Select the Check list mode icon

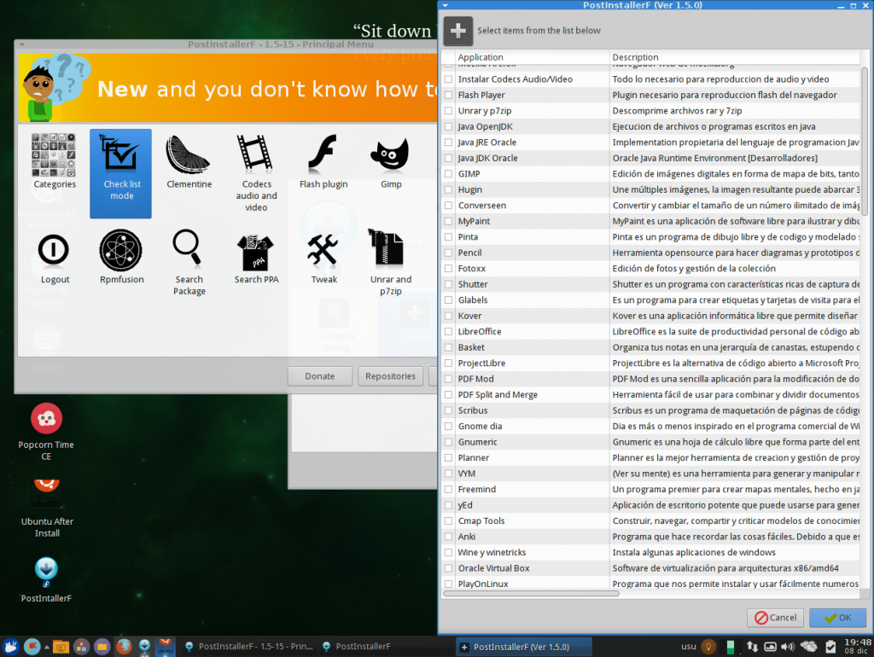[x=121, y=173]
